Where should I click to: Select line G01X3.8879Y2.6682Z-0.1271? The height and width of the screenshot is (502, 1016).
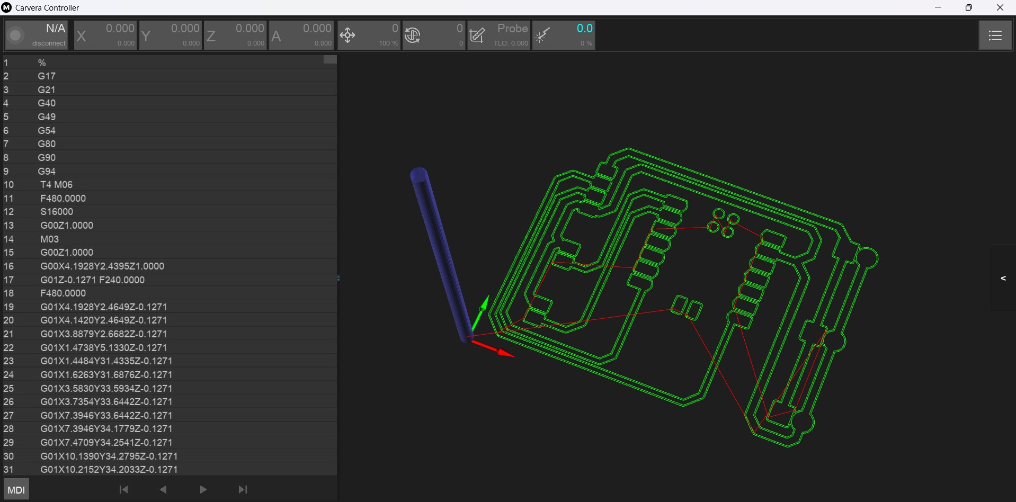[170, 334]
